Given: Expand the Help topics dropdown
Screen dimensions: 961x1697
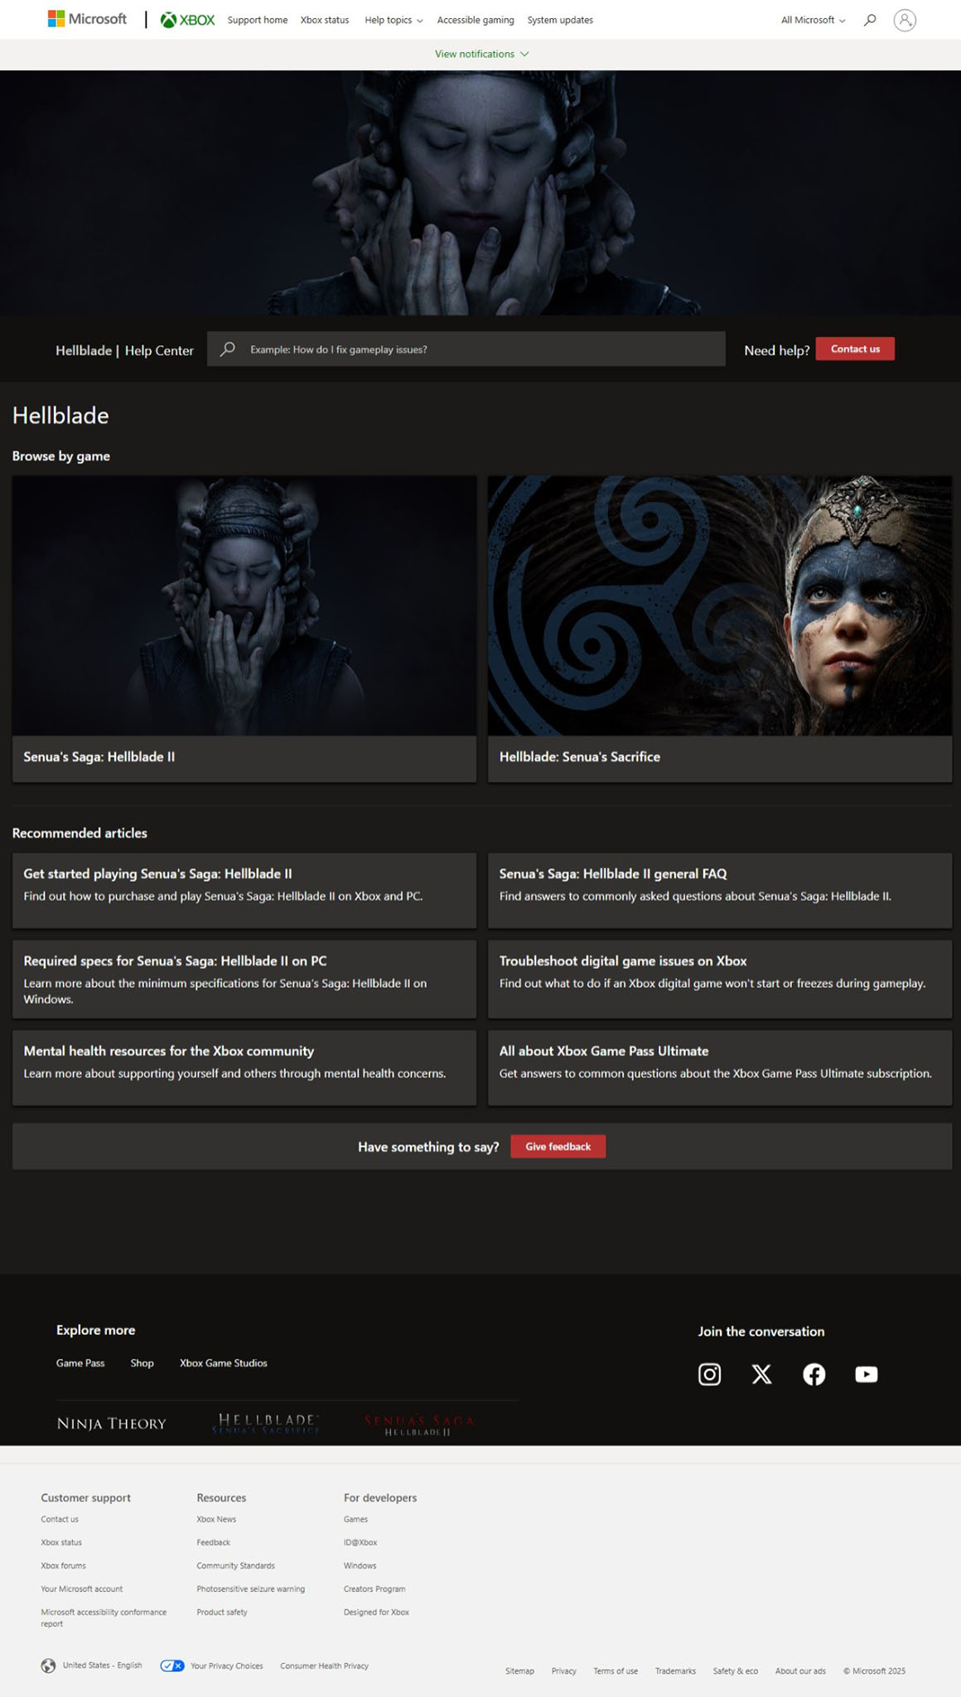Looking at the screenshot, I should 394,20.
